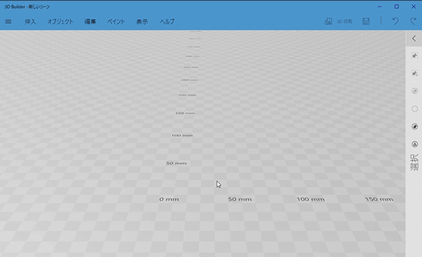Click the faded circular sidebar icon
The height and width of the screenshot is (257, 422).
414,91
